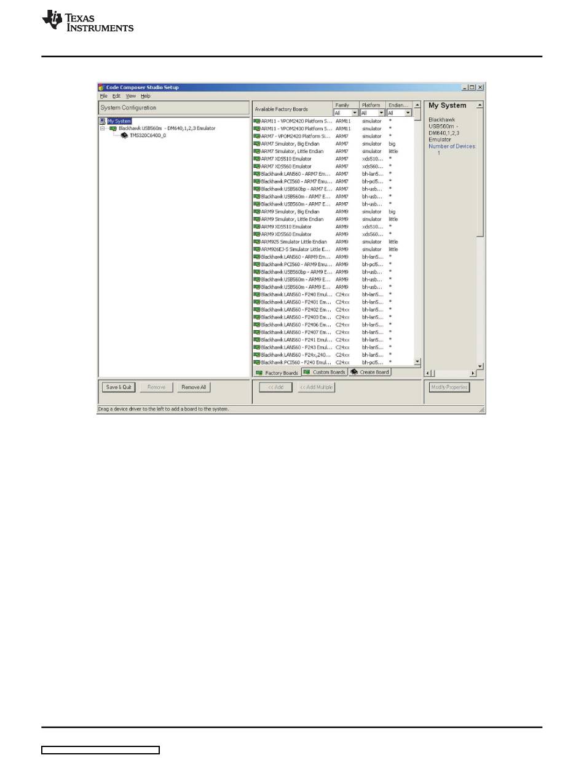584x763 pixels.
Task: Open the Help menu
Action: click(x=145, y=96)
